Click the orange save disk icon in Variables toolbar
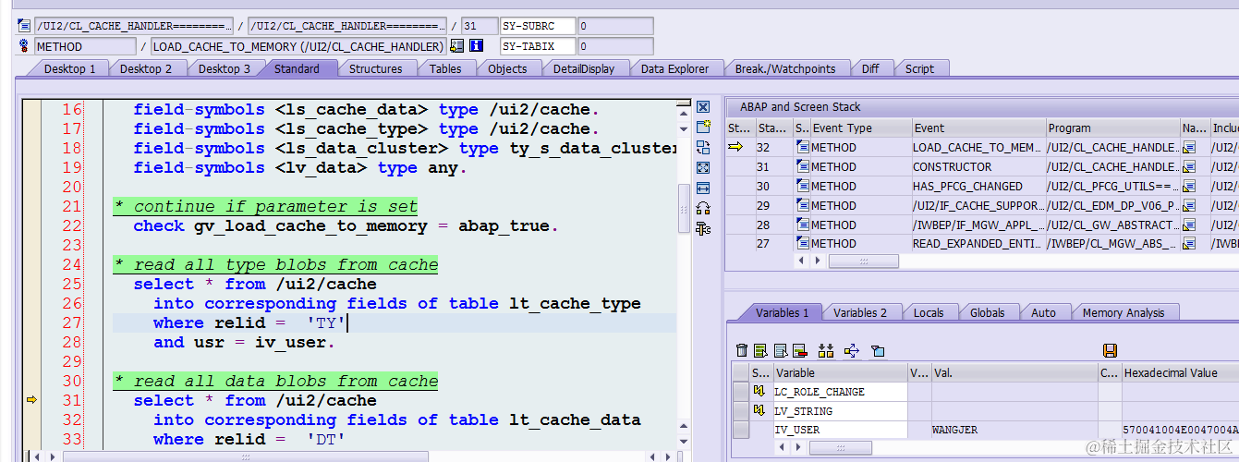Screen dimensions: 1239x462 (1111, 350)
